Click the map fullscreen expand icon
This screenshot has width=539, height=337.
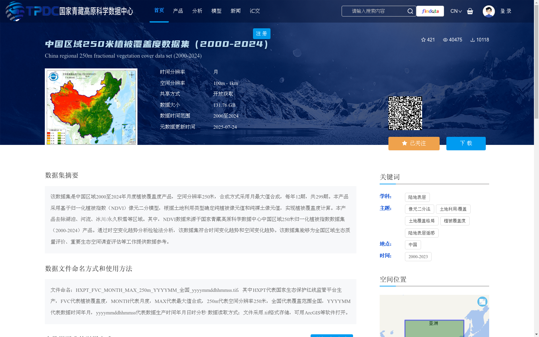click(x=482, y=301)
